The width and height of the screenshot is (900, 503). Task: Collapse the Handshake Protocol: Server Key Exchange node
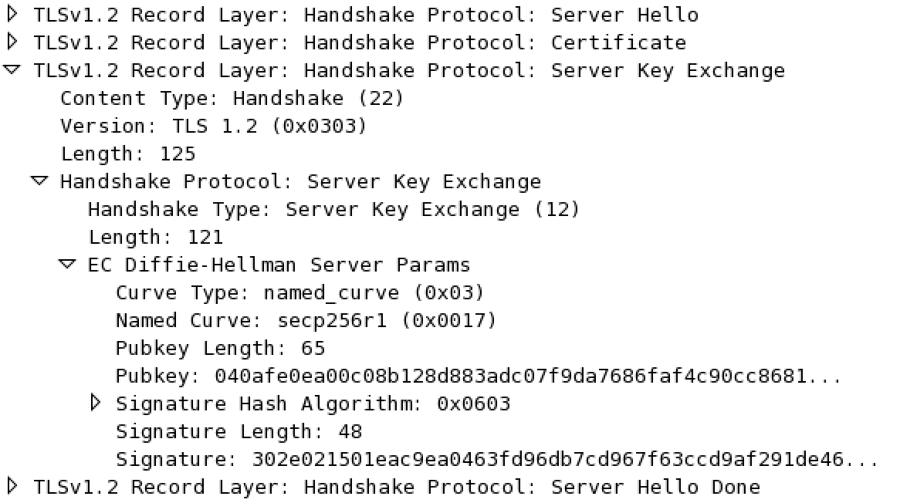coord(40,181)
